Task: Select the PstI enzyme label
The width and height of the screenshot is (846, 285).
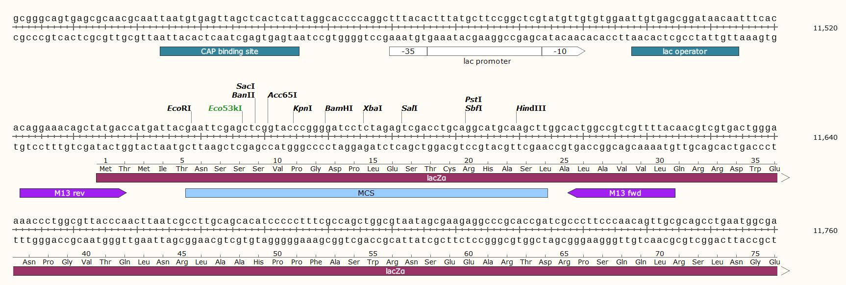Action: (x=473, y=100)
